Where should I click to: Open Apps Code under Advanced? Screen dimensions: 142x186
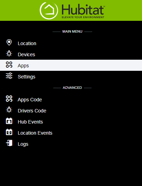click(71, 100)
